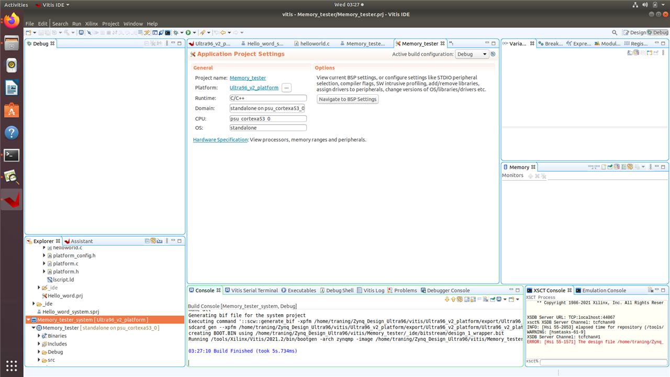670x377 pixels.
Task: Click the console Next (down arrow) icon
Action: pyautogui.click(x=447, y=299)
